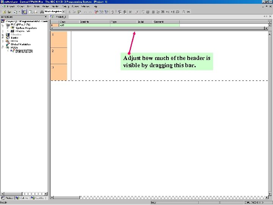Open the Tools menu
The image size is (273, 205).
37,6
